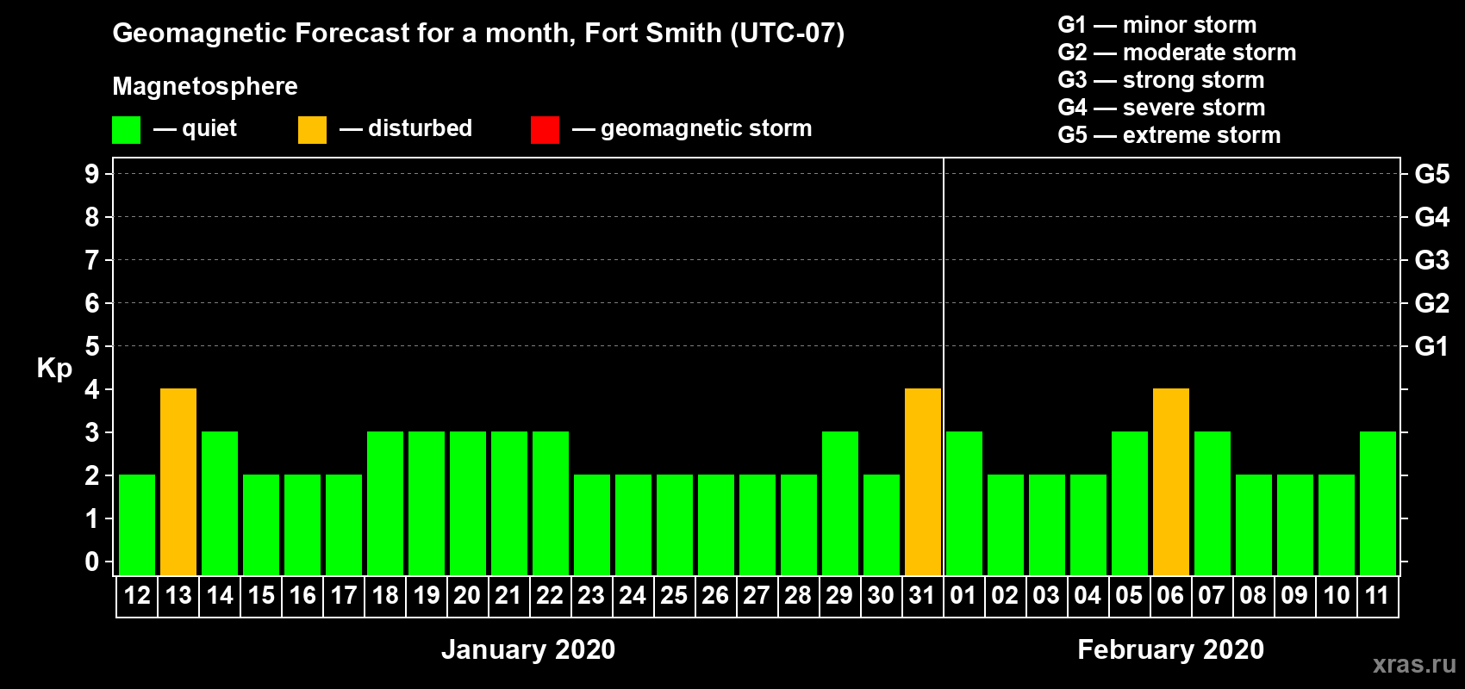Click the date label 06 in February
This screenshot has height=689, width=1465.
pos(1171,596)
